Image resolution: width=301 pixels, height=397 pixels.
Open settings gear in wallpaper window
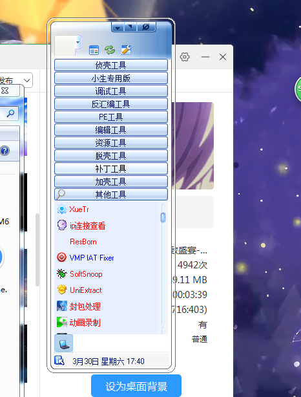(185, 57)
